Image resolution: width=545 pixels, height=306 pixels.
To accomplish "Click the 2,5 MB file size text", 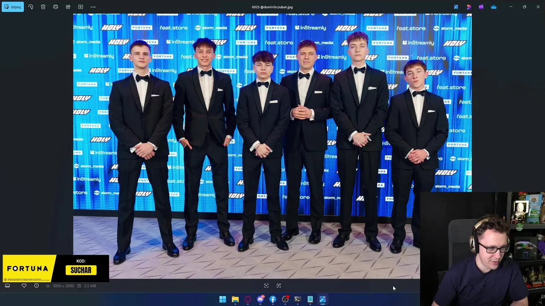I will (x=90, y=286).
